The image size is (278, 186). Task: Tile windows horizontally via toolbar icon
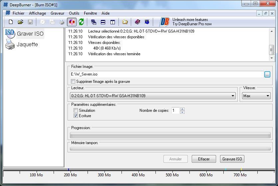[103, 22]
